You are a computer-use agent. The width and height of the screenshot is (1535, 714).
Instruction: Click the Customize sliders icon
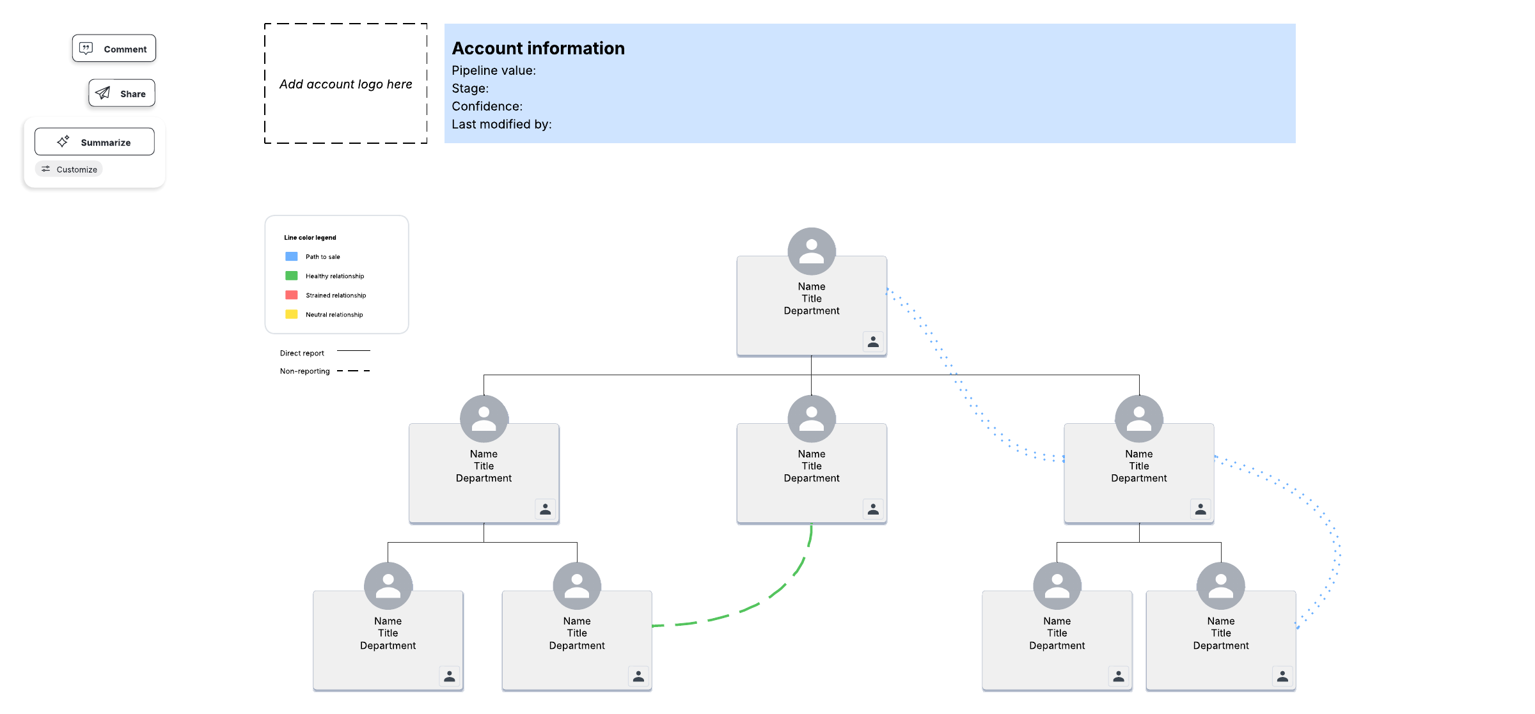[45, 169]
